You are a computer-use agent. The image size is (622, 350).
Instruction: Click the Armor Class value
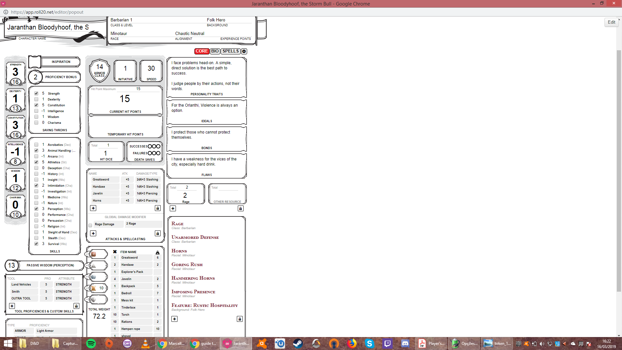coord(99,67)
